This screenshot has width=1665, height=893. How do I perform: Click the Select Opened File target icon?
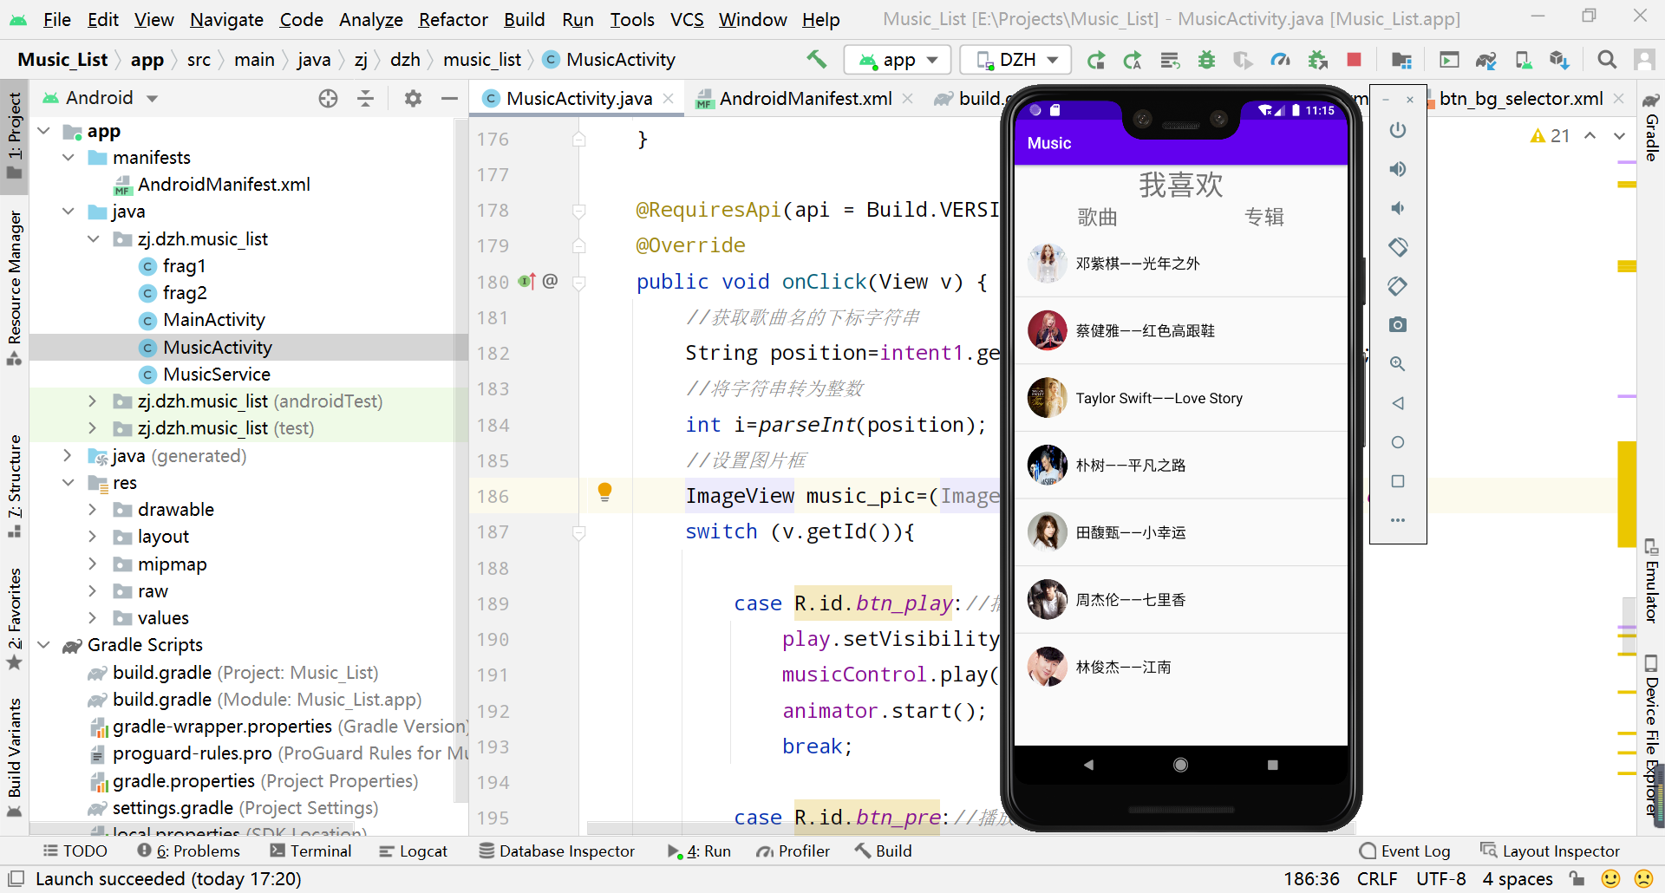pos(328,98)
